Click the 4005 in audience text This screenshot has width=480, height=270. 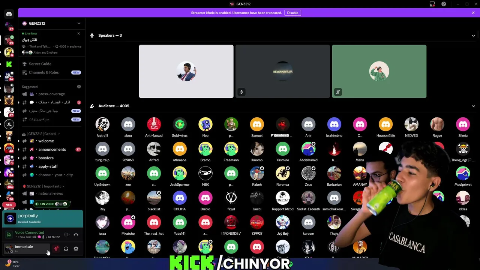70,46
